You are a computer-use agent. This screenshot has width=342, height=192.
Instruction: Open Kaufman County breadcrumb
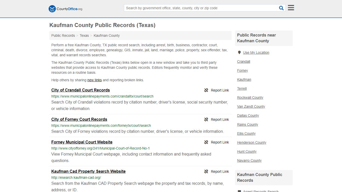click(107, 35)
